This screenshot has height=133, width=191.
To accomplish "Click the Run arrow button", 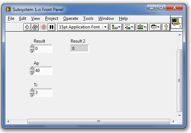I will [x=27, y=27].
